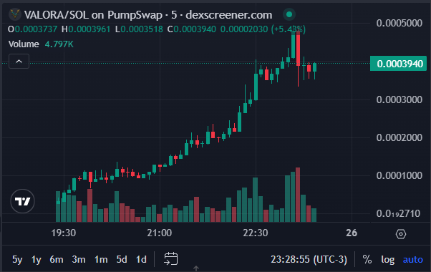Click the 26 date axis label

(x=352, y=233)
